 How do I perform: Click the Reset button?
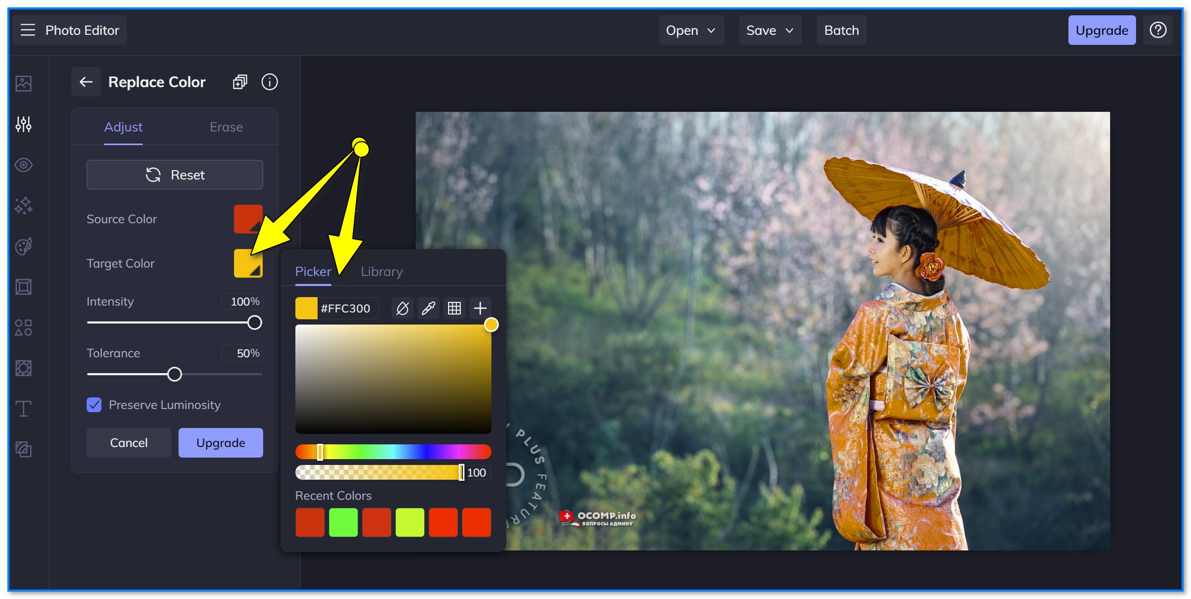pos(174,174)
